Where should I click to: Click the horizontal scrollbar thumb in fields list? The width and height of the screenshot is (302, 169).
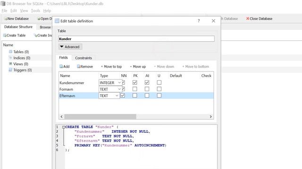(x=100, y=116)
